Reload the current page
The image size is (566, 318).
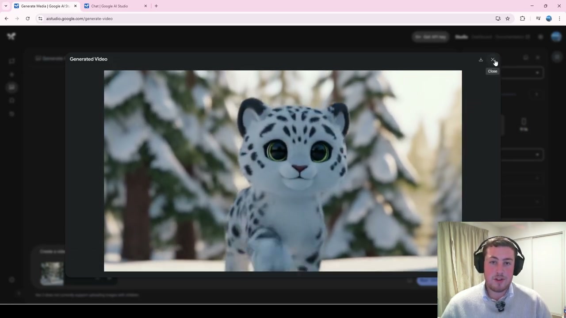point(27,19)
